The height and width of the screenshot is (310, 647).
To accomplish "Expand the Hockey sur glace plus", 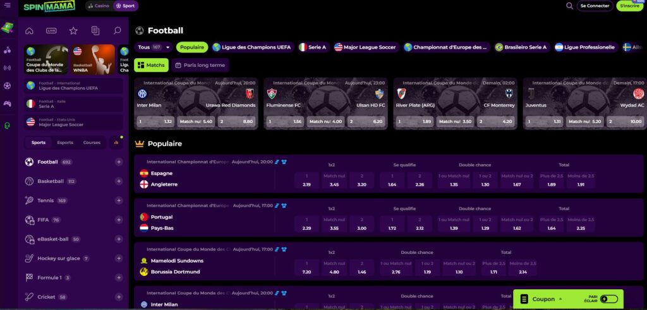I will point(119,258).
